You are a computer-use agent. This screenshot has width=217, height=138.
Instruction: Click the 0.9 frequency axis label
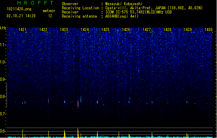tap(3, 79)
